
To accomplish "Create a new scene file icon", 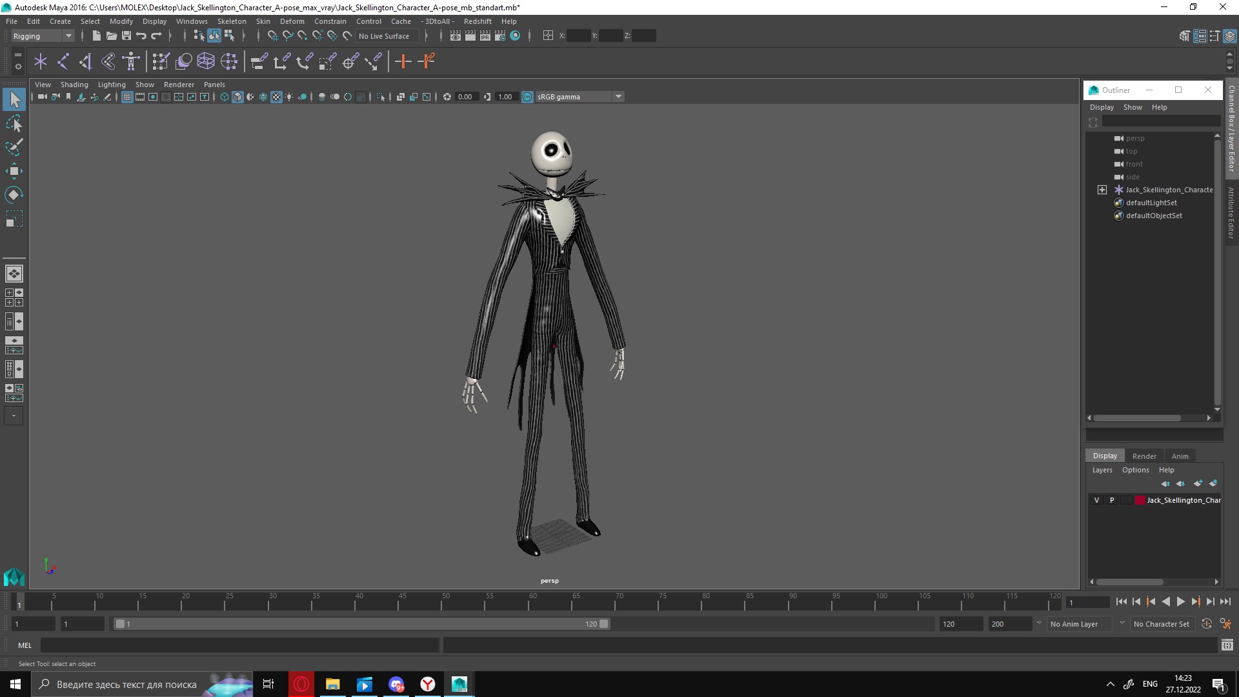I will [x=96, y=35].
